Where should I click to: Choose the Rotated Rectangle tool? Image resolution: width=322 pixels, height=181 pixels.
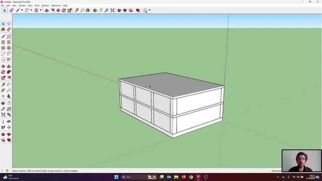coord(9,42)
